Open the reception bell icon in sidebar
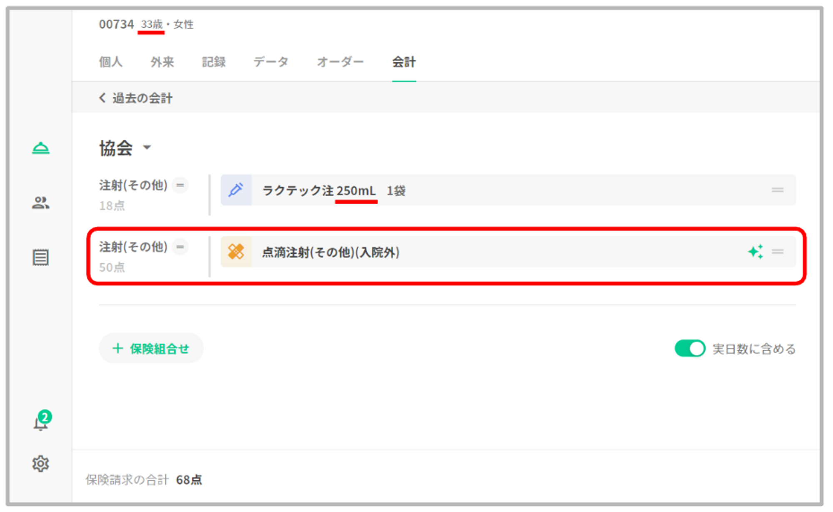The height and width of the screenshot is (512, 833). tap(41, 148)
